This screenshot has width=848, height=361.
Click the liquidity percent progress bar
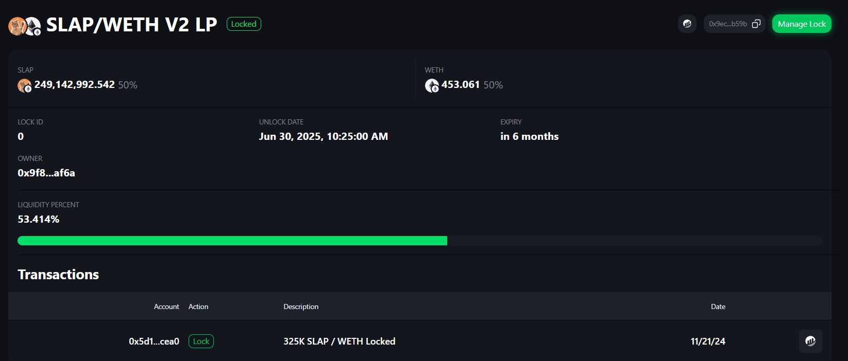tap(420, 241)
